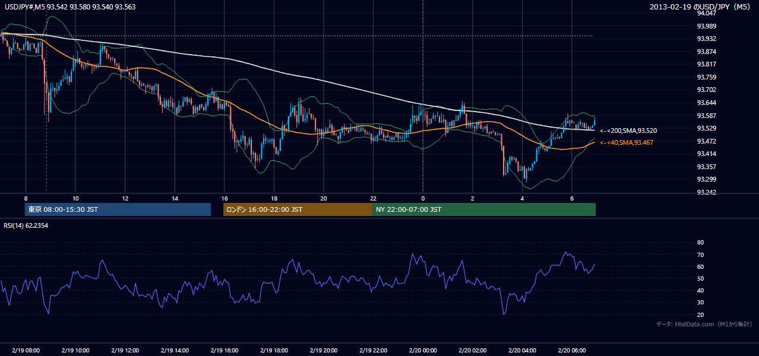759x356 pixels.
Task: Click the RSI scale value 40
Action: [700, 291]
